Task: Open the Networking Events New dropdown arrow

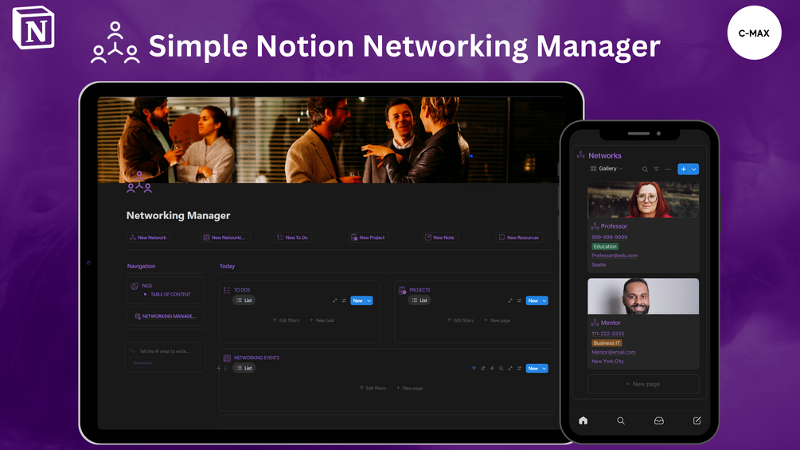Action: [544, 369]
